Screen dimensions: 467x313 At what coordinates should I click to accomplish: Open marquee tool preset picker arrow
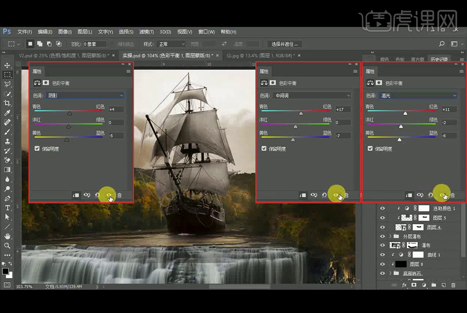18,44
